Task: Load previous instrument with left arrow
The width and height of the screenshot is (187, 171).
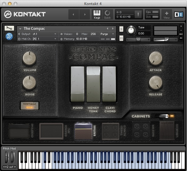Action: tap(107, 29)
